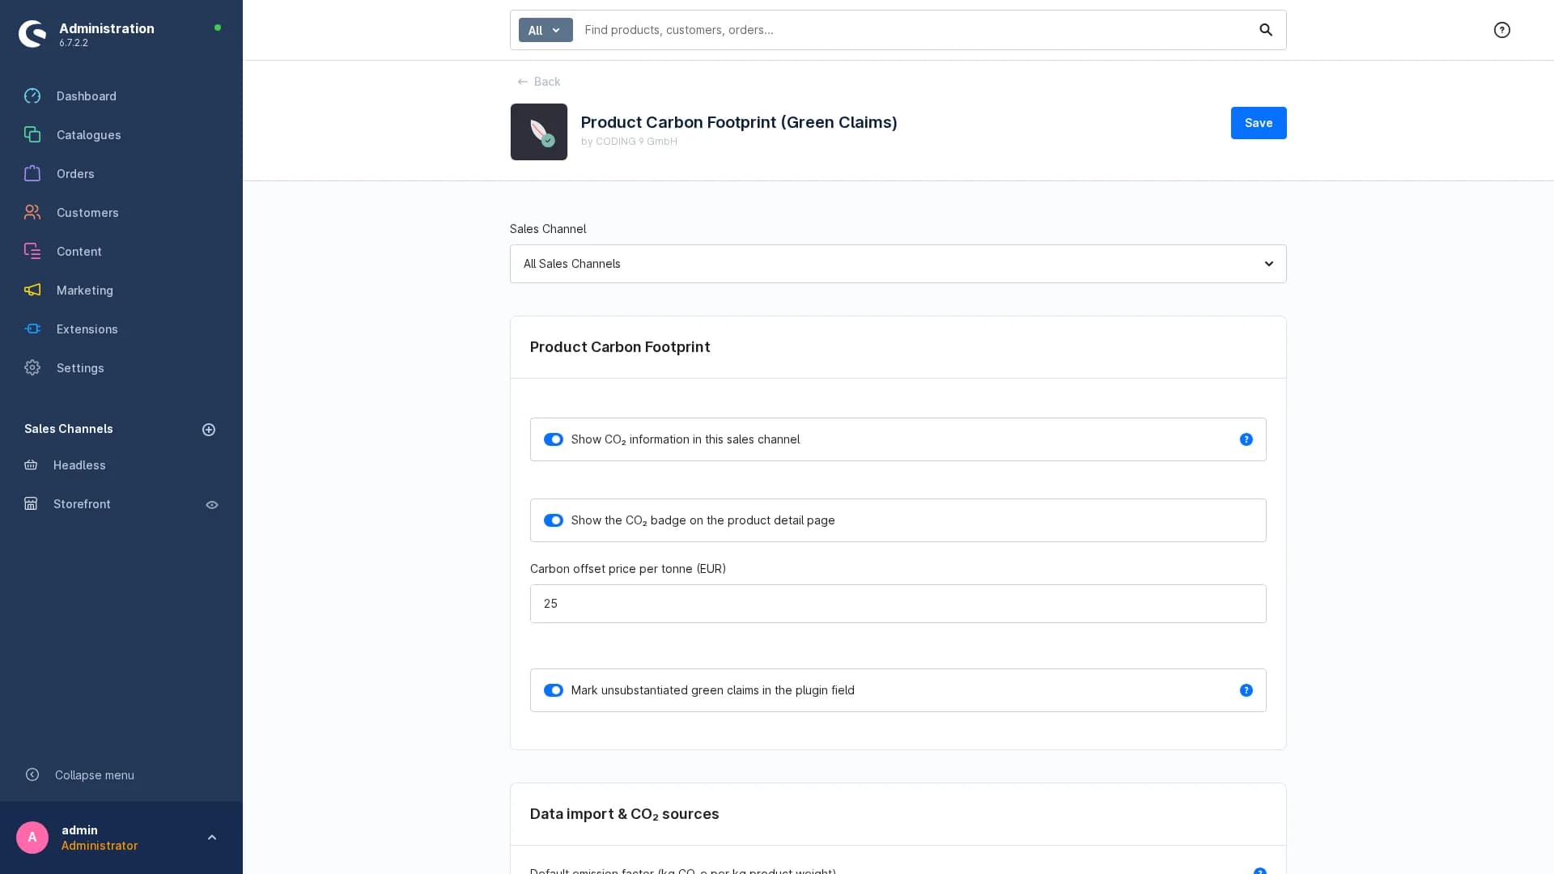Click the carbon offset price field
1554x874 pixels.
click(898, 604)
